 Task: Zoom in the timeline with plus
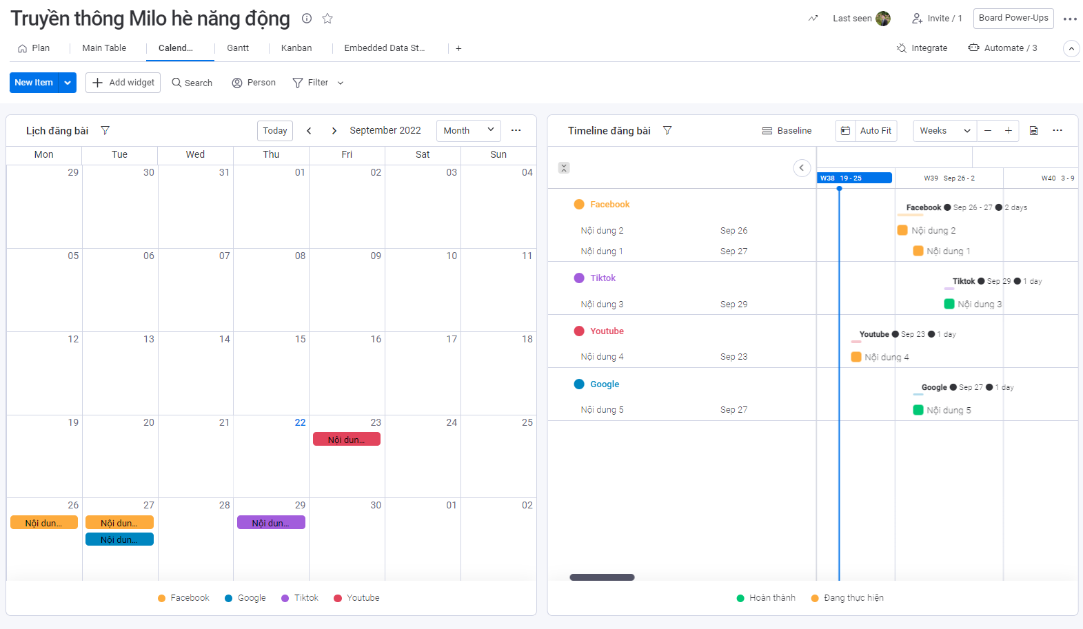[1009, 131]
